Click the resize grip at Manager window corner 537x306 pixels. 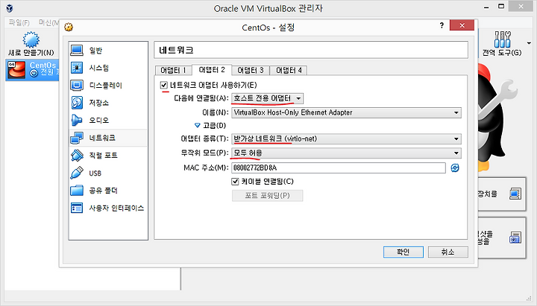point(529,298)
